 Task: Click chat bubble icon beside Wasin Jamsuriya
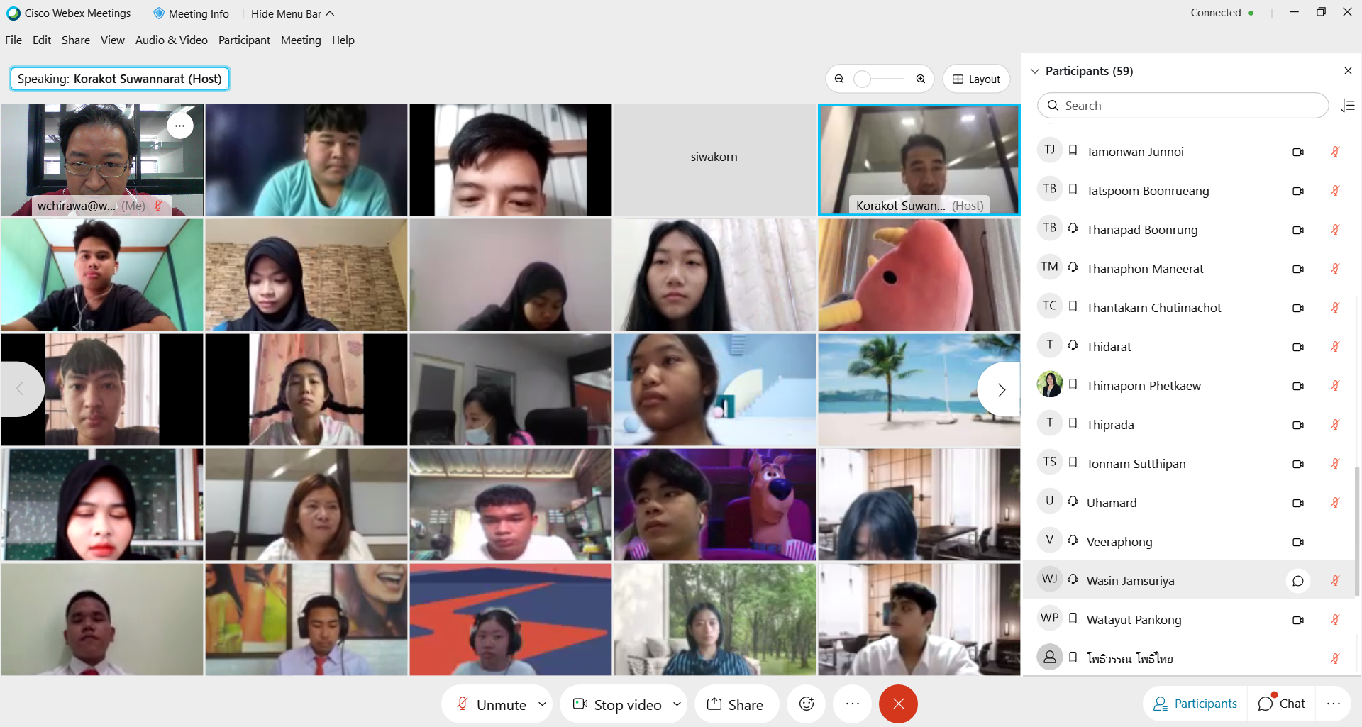(x=1297, y=581)
